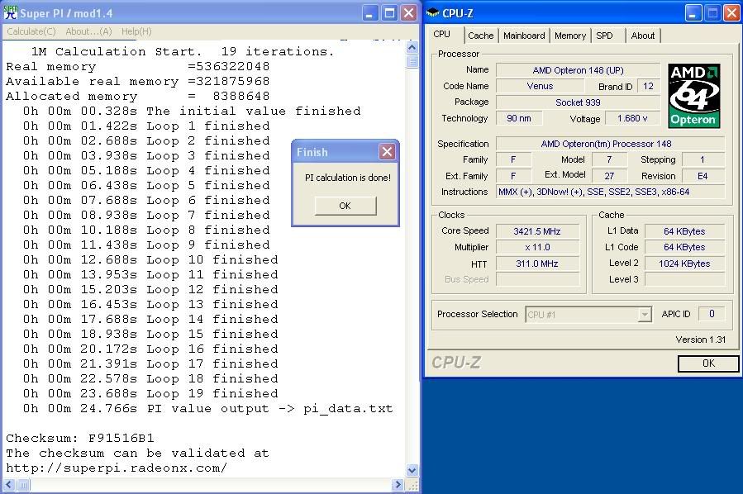
Task: Click the Super PI vertical scrollbar down arrow
Action: (412, 470)
